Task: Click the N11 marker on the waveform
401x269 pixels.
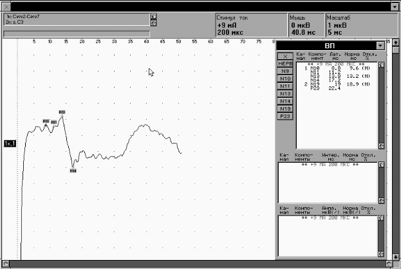Action: tap(53, 122)
